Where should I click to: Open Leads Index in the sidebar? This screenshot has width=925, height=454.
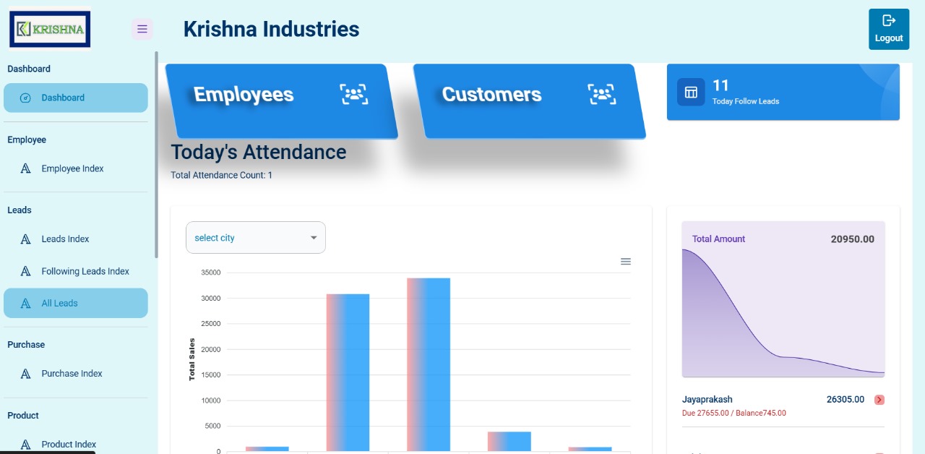click(x=65, y=239)
